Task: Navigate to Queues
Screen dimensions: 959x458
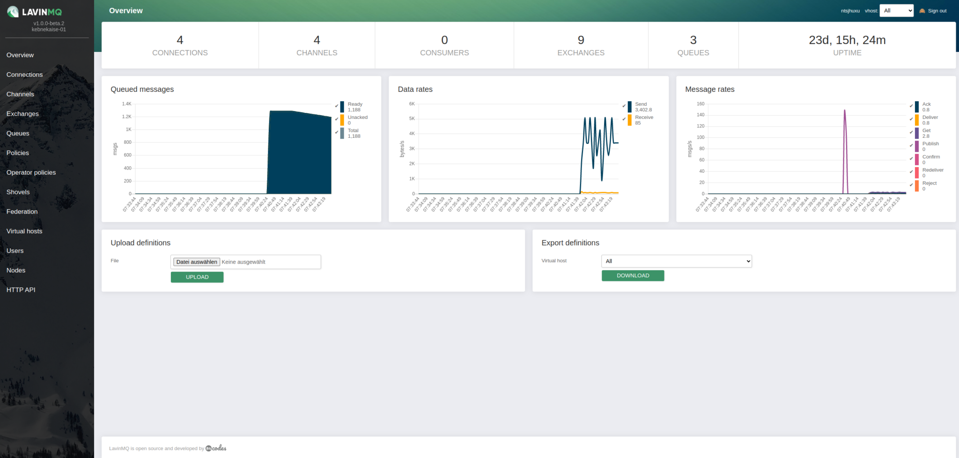Action: pos(18,133)
